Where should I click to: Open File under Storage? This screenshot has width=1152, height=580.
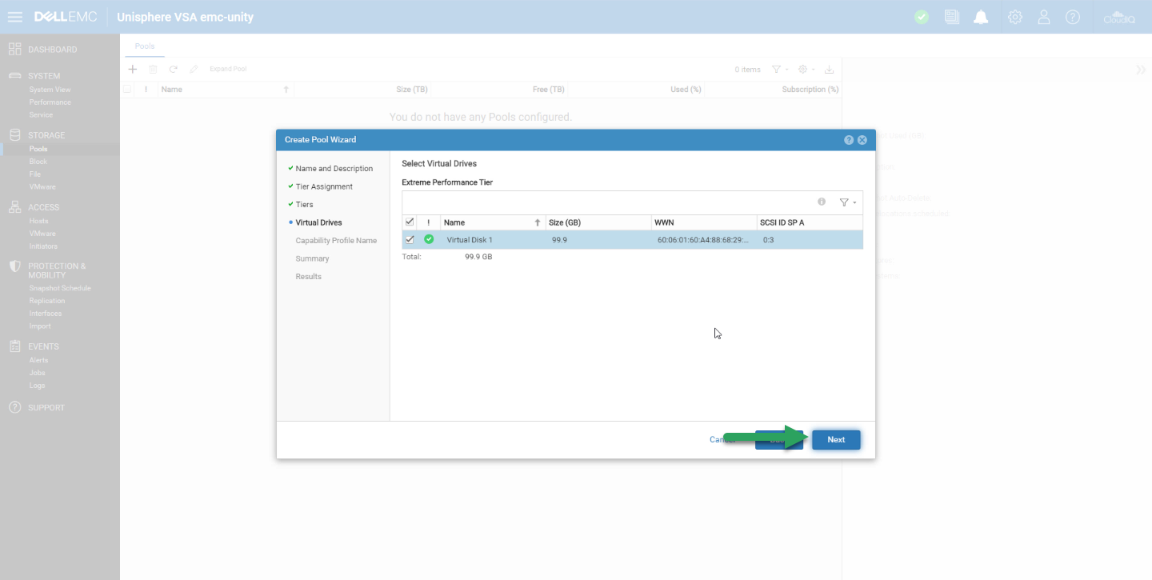click(x=34, y=174)
